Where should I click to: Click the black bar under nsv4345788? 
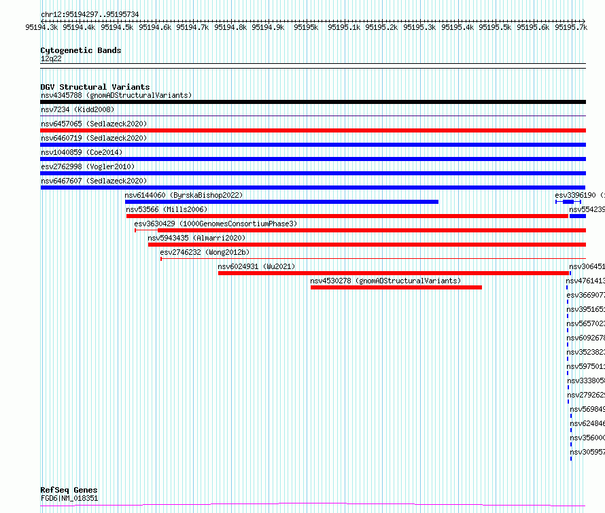click(x=313, y=102)
